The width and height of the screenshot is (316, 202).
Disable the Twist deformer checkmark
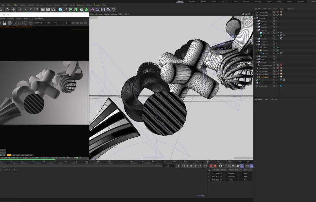point(278,47)
